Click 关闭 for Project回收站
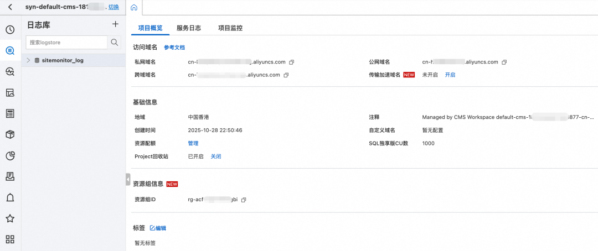This screenshot has width=598, height=251. pyautogui.click(x=216, y=156)
